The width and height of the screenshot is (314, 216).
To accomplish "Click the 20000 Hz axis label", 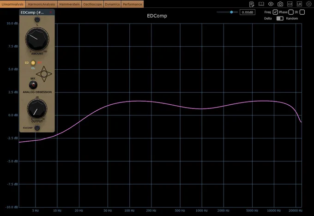I will [x=296, y=210].
